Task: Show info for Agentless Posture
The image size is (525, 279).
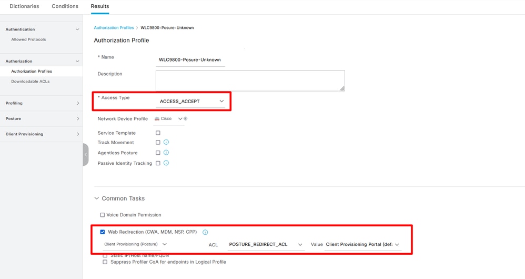Action: pos(166,153)
